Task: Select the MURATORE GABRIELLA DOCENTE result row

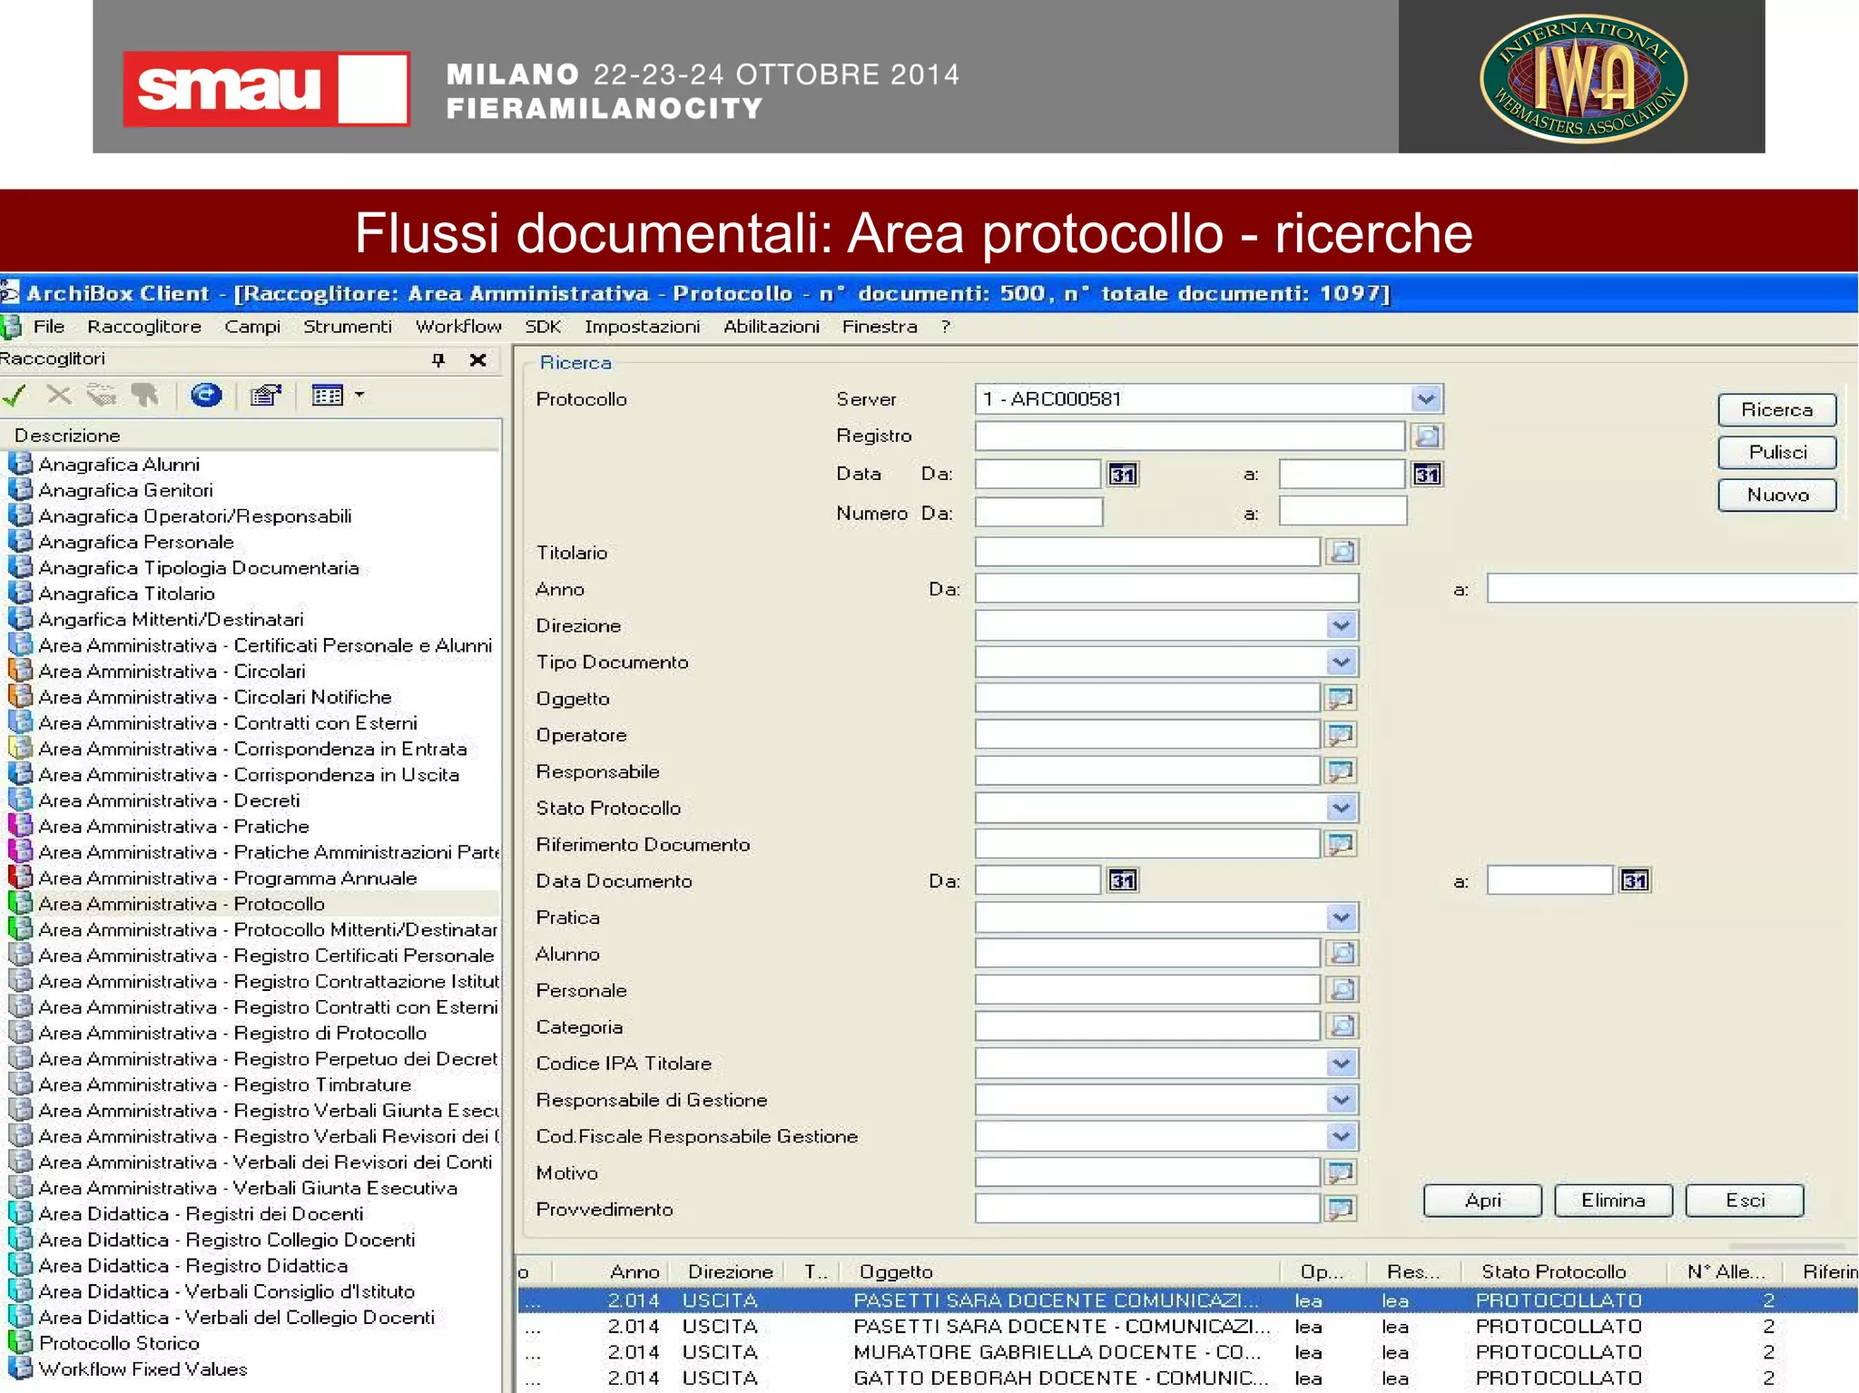Action: pyautogui.click(x=1187, y=1352)
